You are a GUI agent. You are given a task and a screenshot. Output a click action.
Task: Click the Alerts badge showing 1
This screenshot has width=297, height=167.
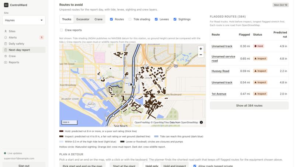click(42, 38)
